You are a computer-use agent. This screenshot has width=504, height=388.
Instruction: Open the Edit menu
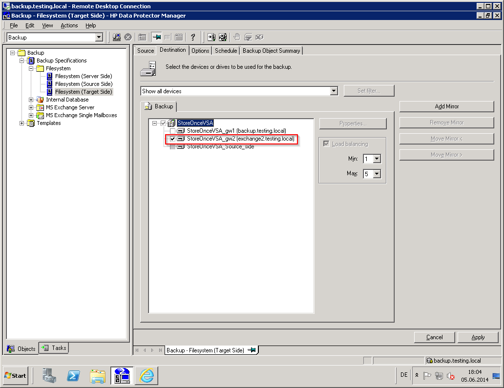30,25
